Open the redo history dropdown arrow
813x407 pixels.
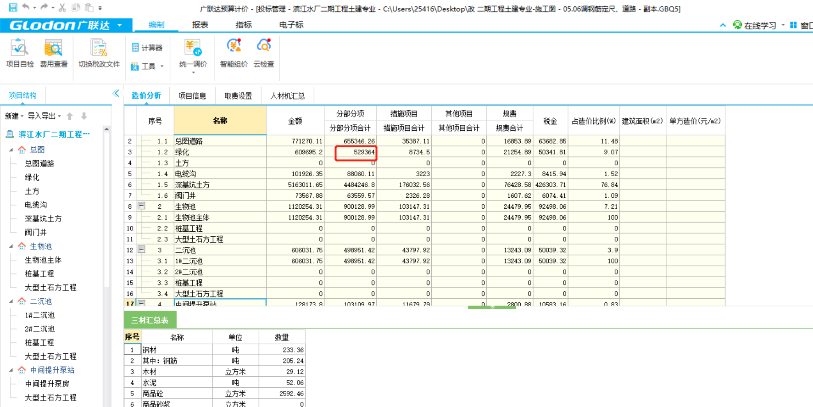[x=53, y=8]
